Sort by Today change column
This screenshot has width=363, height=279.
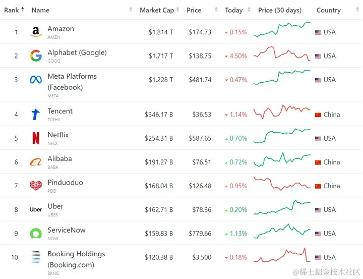point(233,10)
